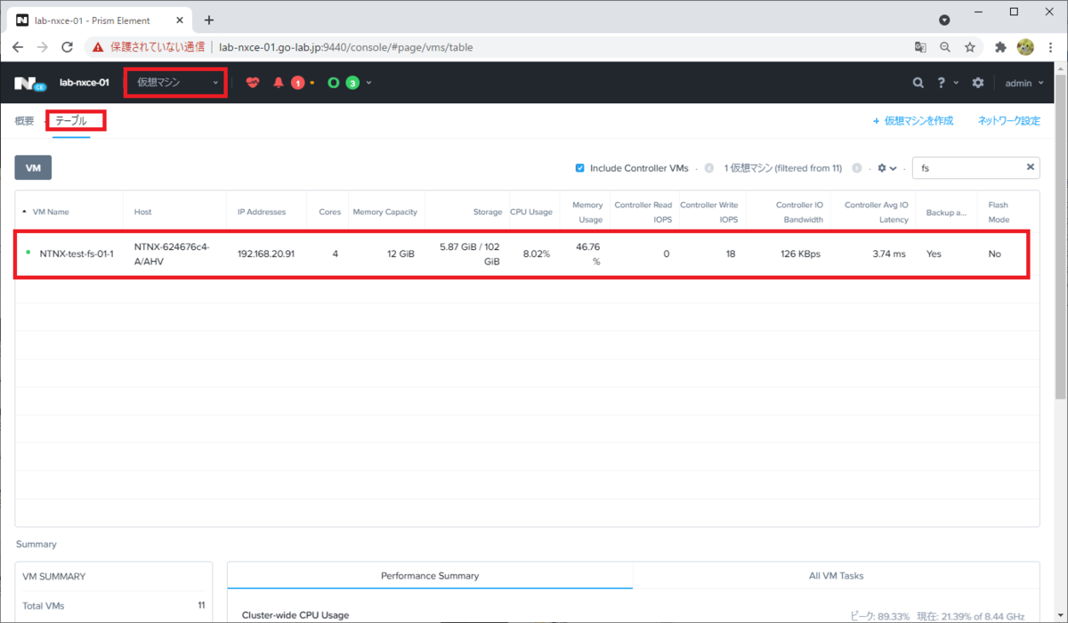The width and height of the screenshot is (1068, 623).
Task: Go to next page of VM table
Action: [856, 167]
